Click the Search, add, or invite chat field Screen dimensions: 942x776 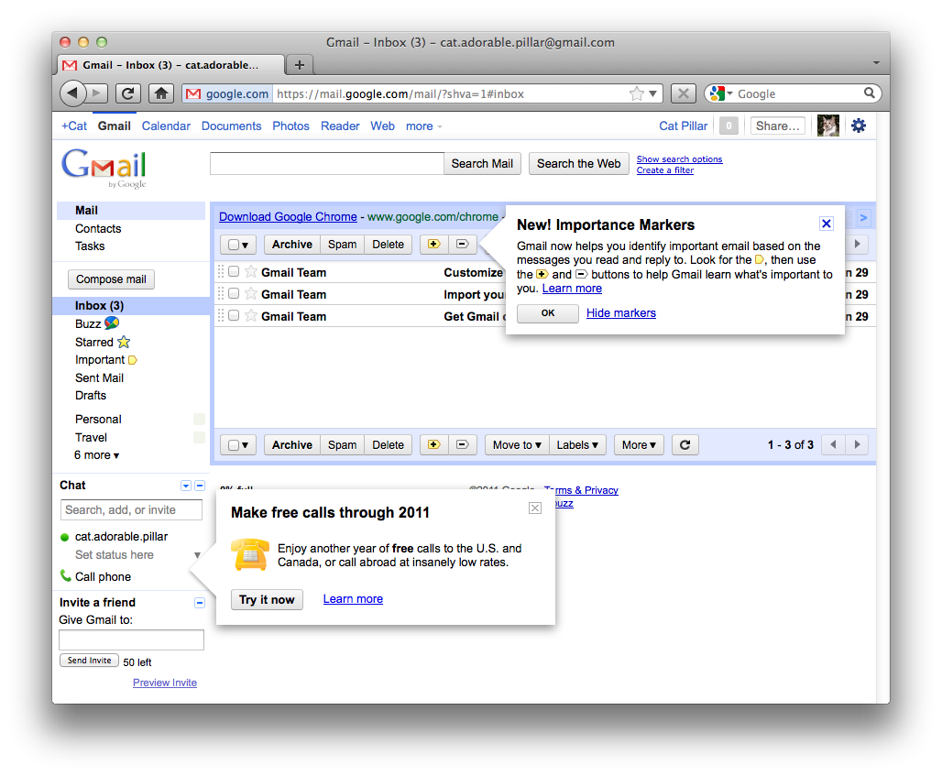coord(132,510)
